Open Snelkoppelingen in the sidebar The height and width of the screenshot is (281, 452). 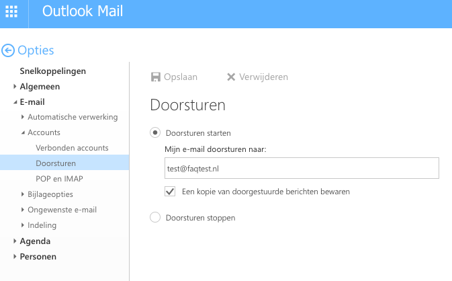point(53,71)
